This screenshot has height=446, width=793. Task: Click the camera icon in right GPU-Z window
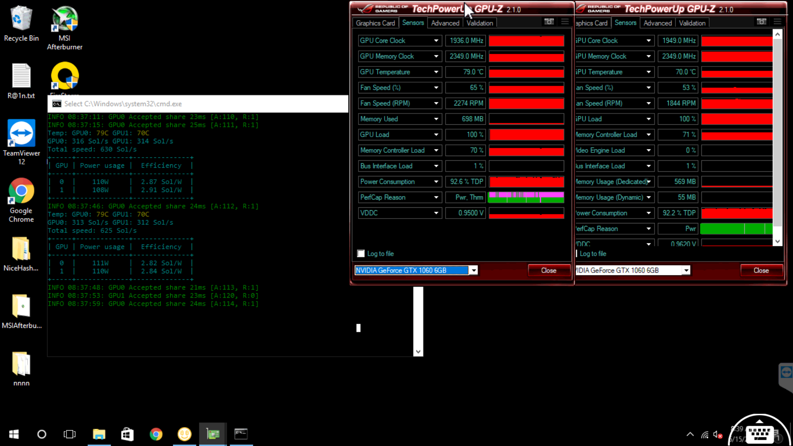pos(761,21)
